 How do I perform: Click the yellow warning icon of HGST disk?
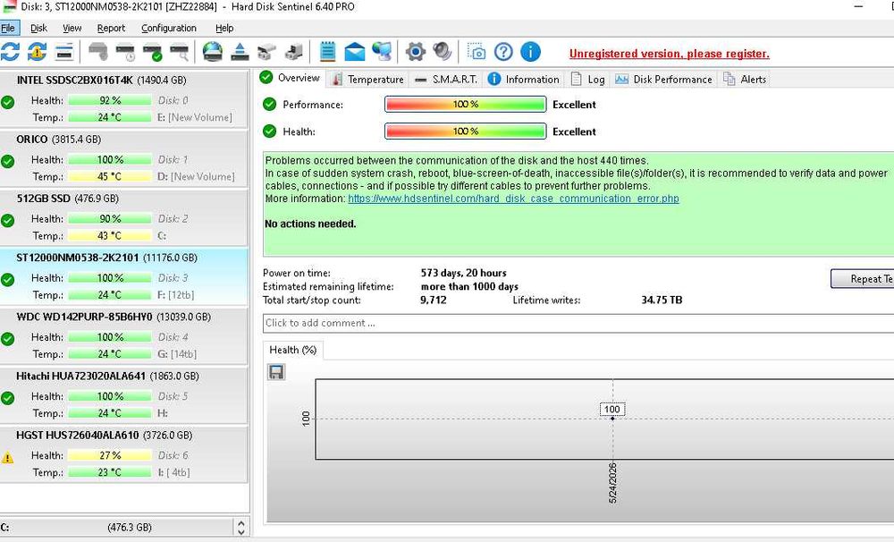(x=7, y=458)
